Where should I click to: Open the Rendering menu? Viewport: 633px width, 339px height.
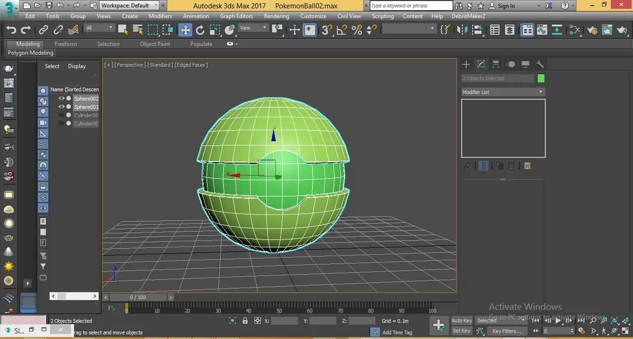coord(276,16)
